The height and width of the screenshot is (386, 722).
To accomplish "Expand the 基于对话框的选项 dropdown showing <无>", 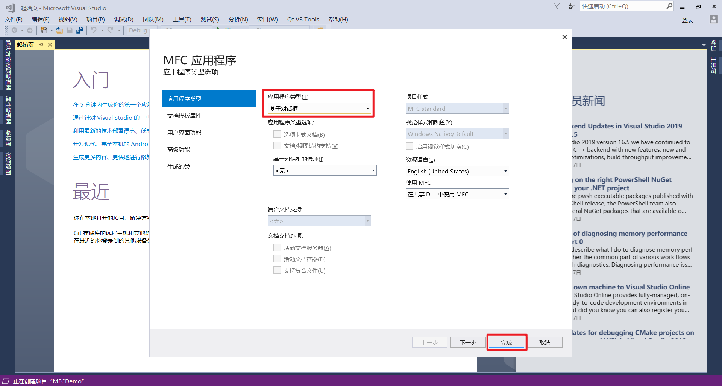I will pyautogui.click(x=325, y=170).
